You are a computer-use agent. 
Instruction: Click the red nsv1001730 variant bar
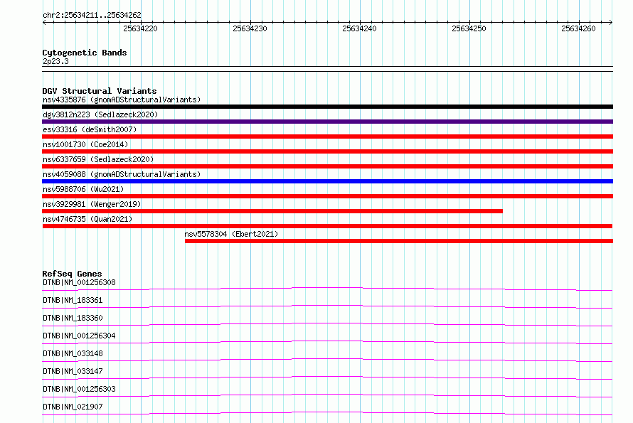coord(327,151)
